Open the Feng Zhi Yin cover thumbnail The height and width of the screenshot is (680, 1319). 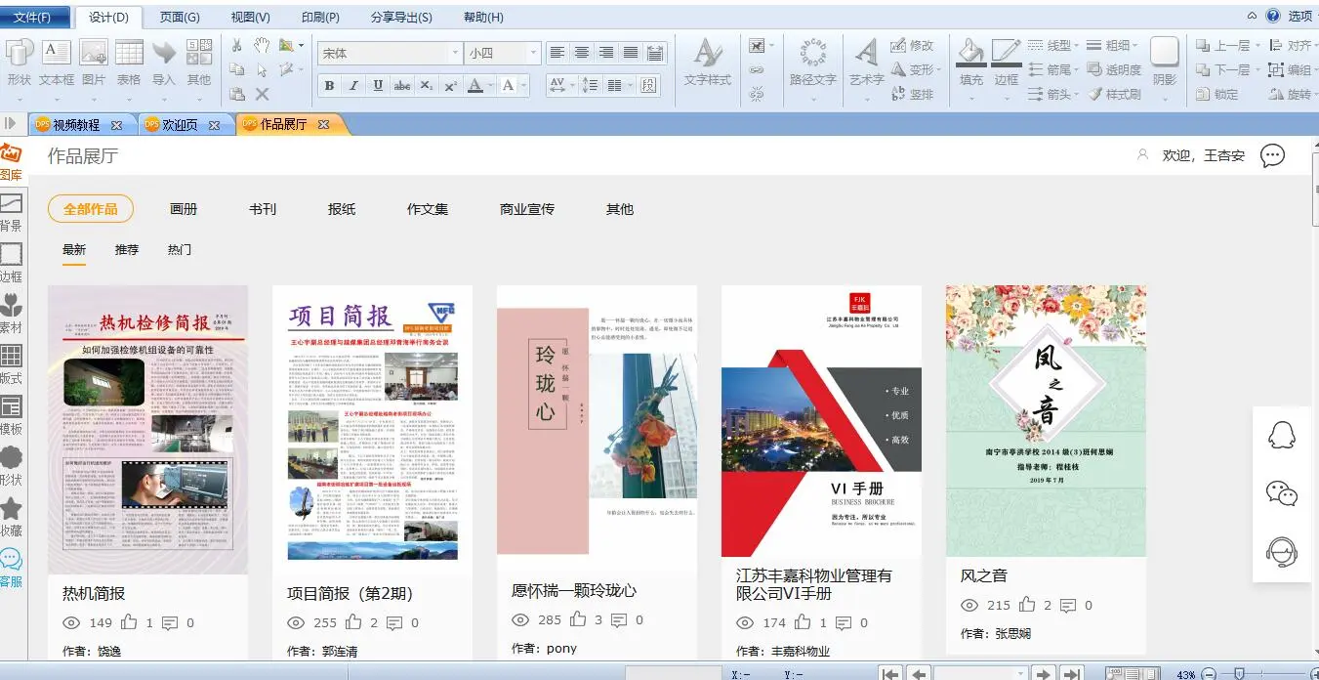pos(1046,421)
